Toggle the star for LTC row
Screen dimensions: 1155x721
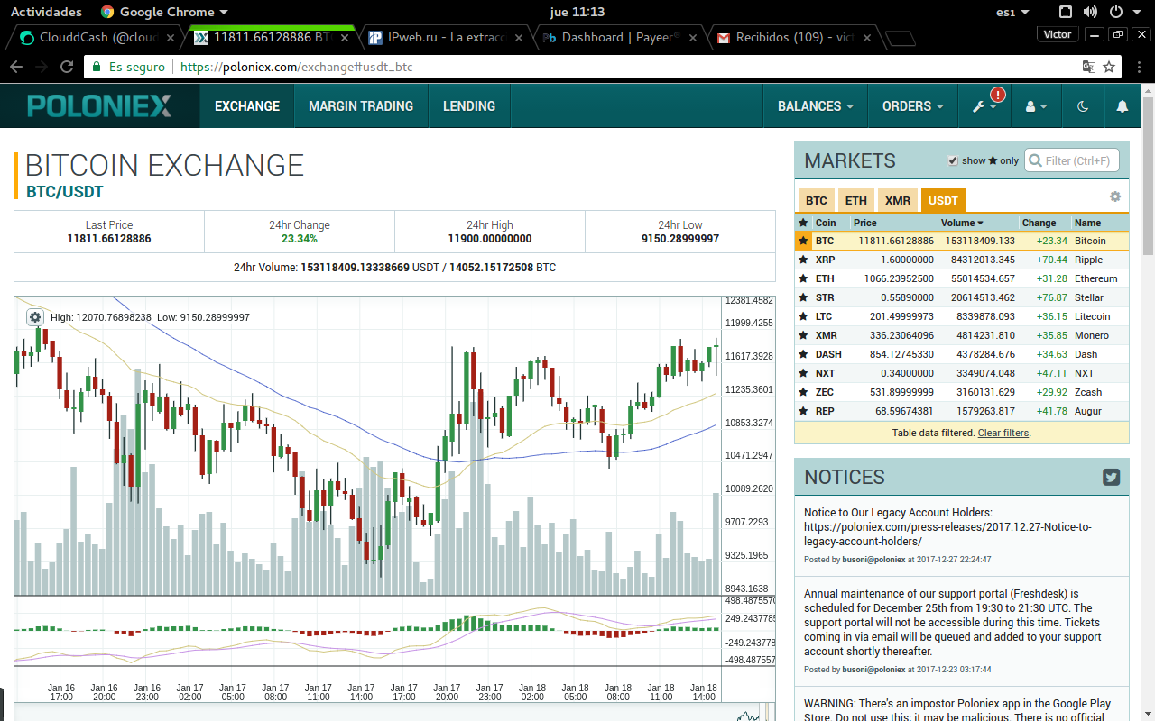click(803, 316)
